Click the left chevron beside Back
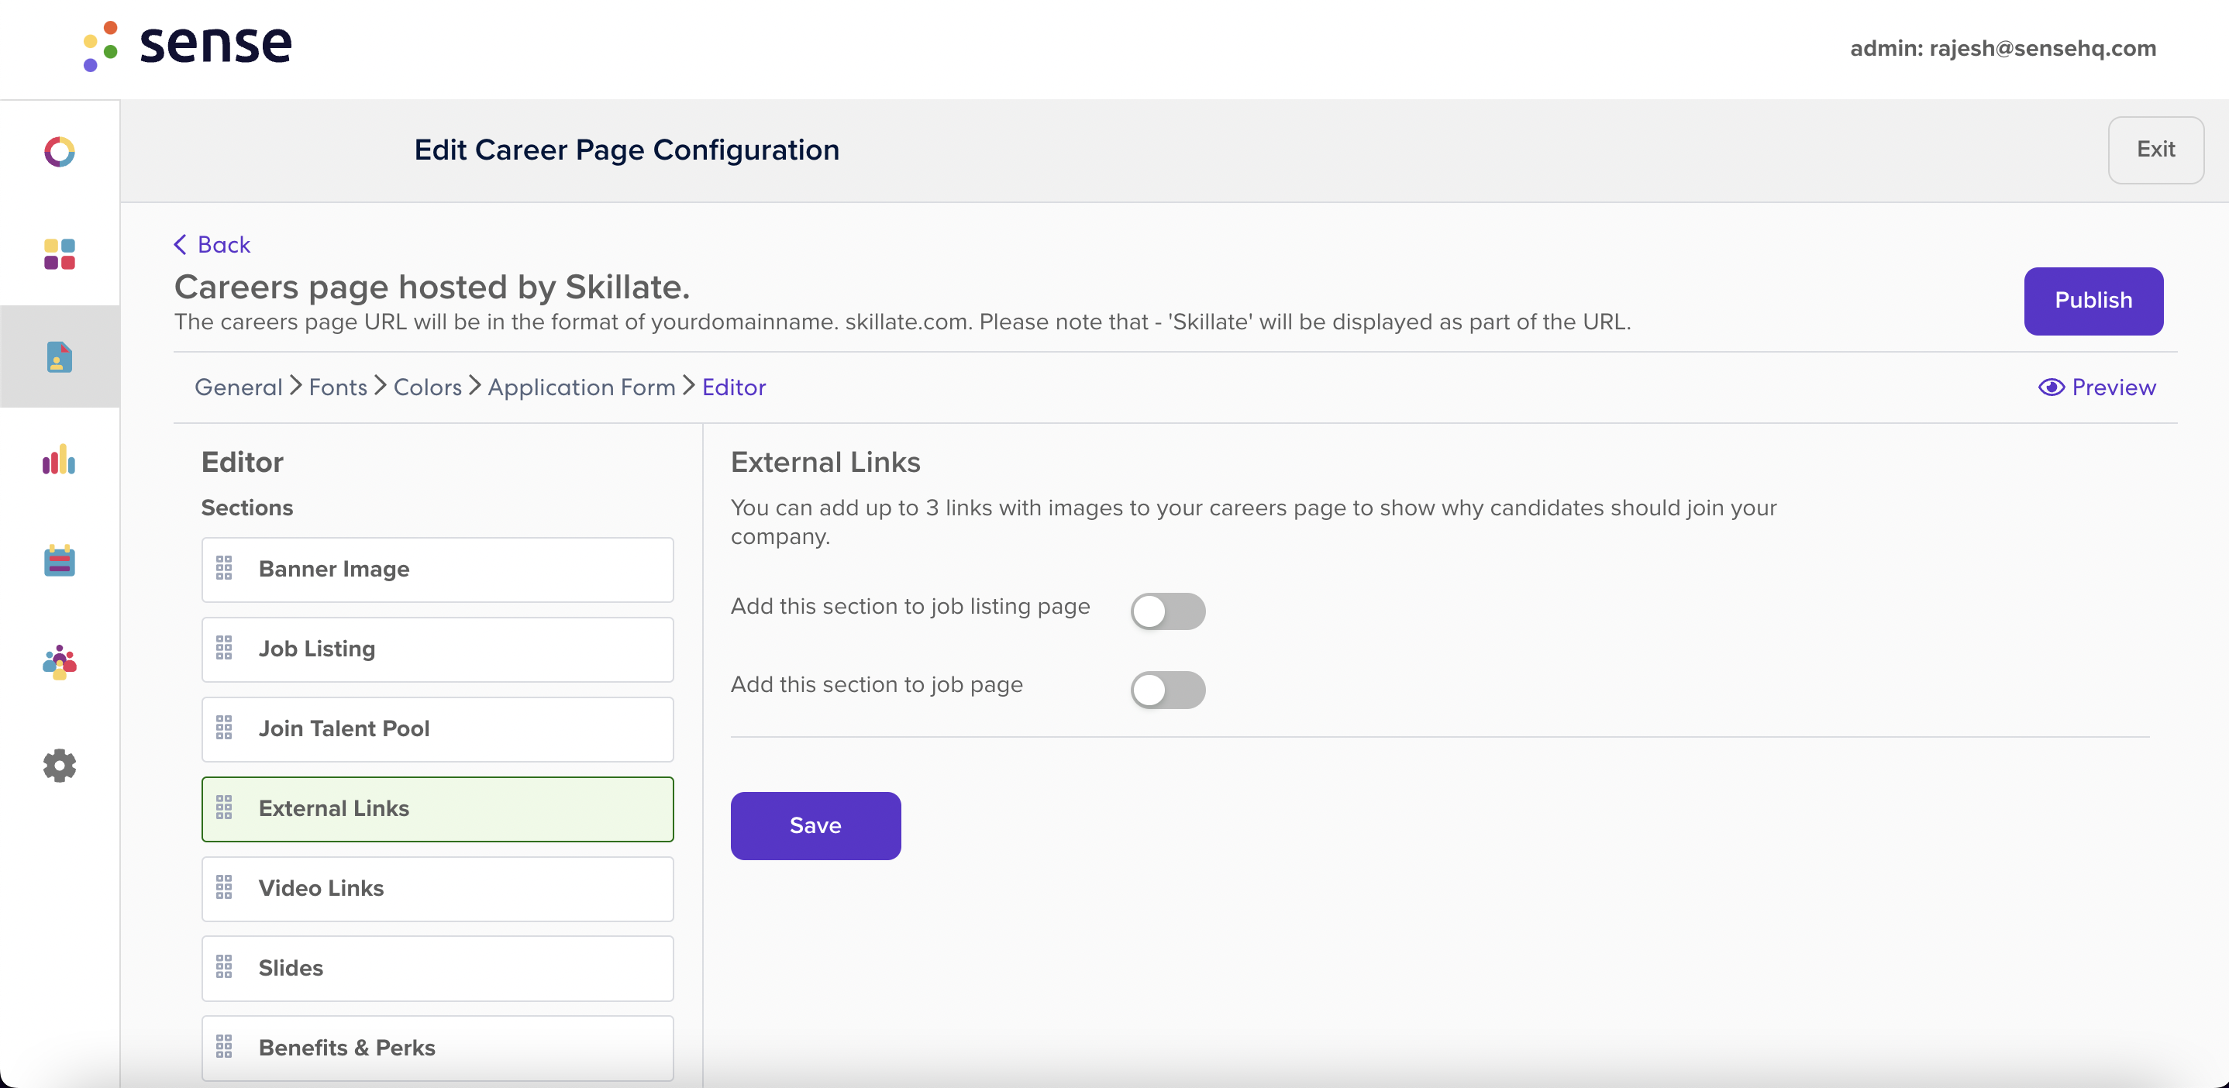This screenshot has width=2229, height=1088. coord(180,245)
